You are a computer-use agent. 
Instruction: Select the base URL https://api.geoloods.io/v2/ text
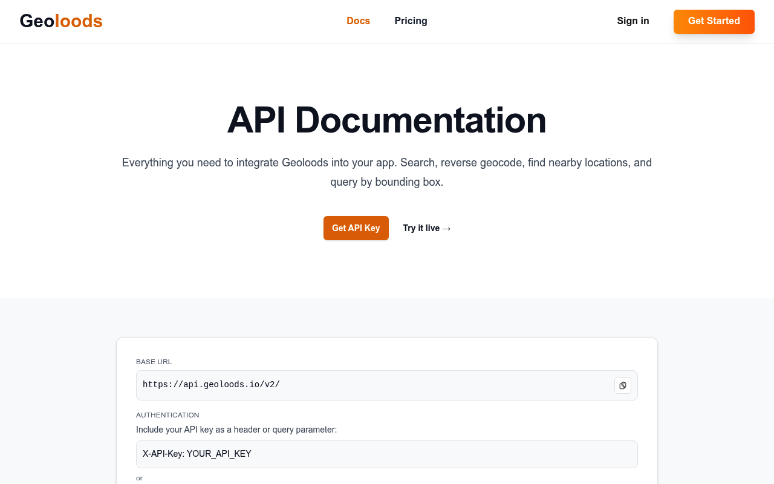point(211,385)
